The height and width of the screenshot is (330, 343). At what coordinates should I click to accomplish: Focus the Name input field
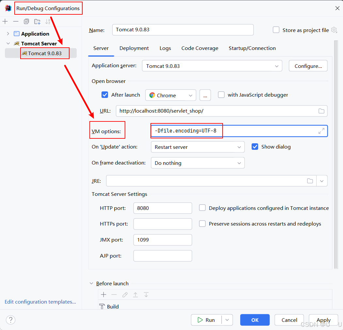(183, 30)
